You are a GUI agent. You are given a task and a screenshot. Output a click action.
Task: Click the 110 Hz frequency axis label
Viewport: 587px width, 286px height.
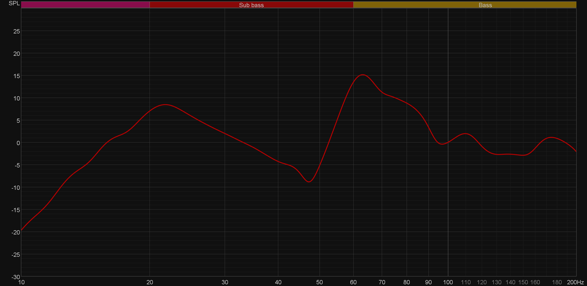coord(466,282)
